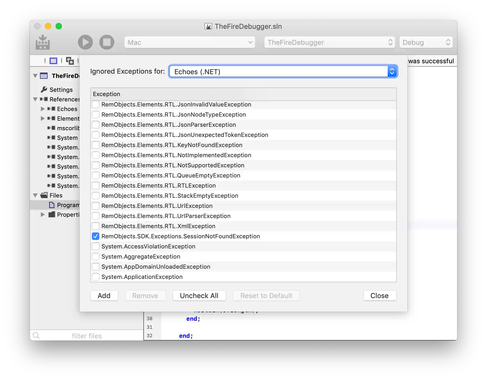
Task: Click the mscorlib reference label
Action: (68, 128)
